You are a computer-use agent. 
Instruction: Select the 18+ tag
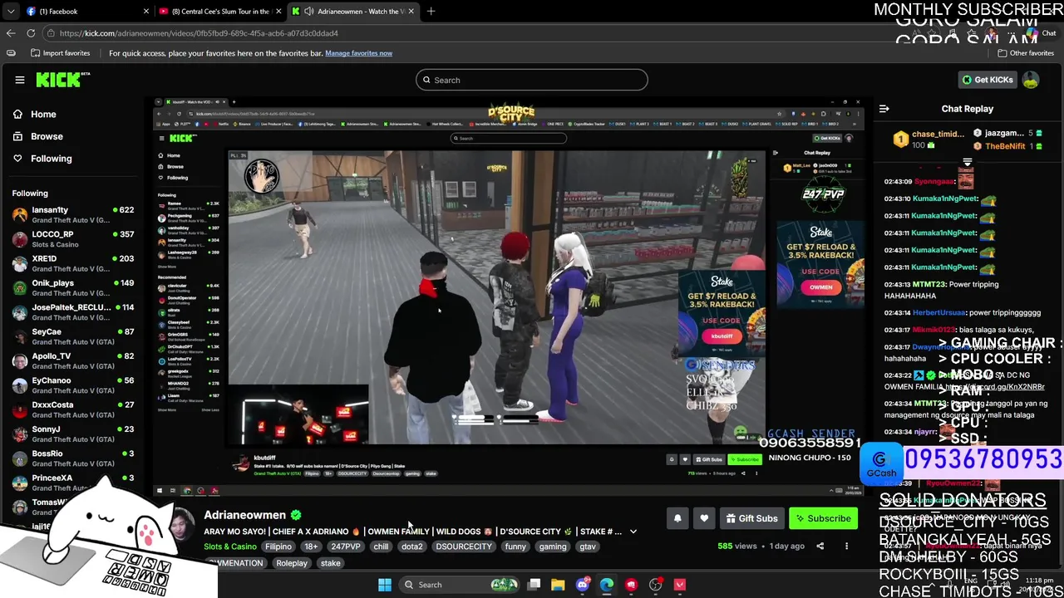click(311, 547)
